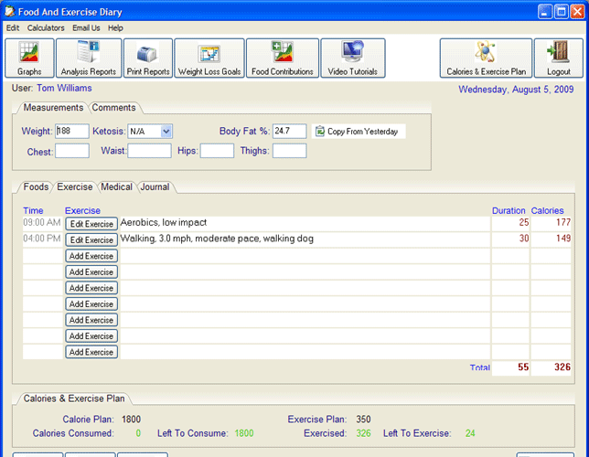Viewport: 589px width, 457px height.
Task: Open the Weight Loss Goals tool
Action: (x=209, y=58)
